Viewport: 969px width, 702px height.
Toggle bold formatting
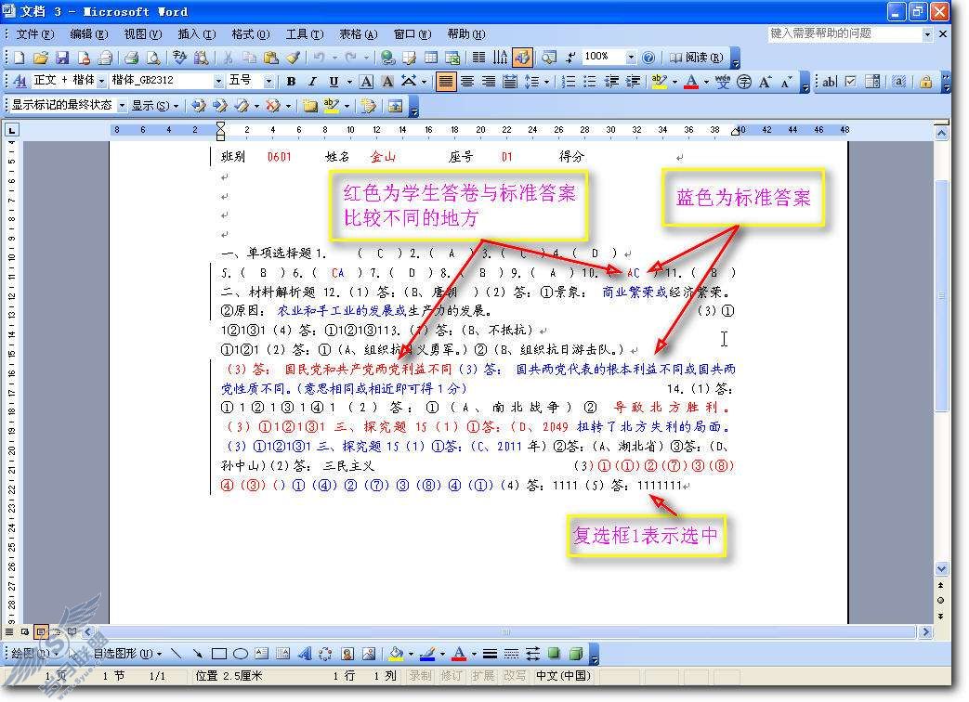[x=291, y=81]
